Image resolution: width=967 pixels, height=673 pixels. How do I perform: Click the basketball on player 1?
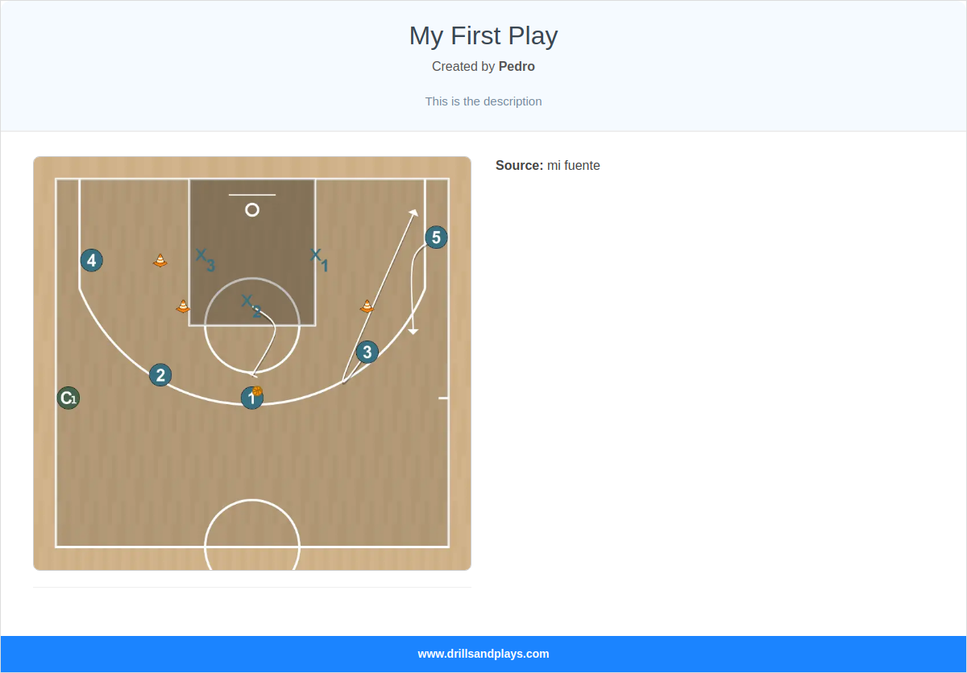pyautogui.click(x=256, y=392)
